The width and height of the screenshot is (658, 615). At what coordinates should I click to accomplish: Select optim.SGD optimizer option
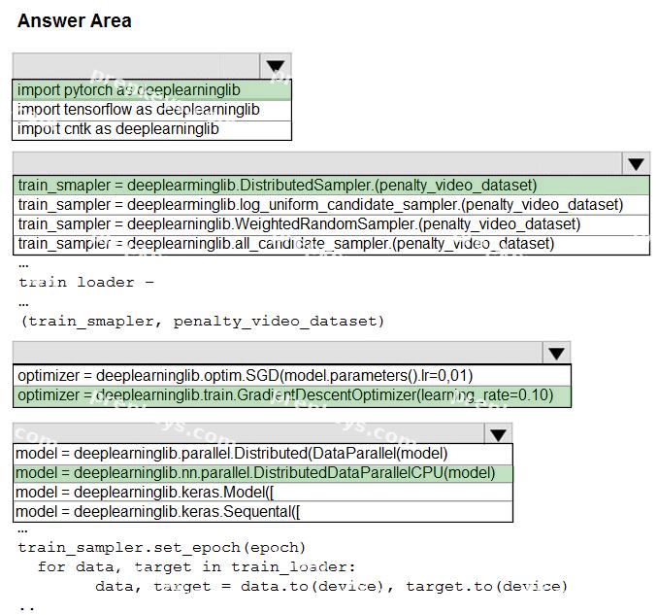click(292, 376)
